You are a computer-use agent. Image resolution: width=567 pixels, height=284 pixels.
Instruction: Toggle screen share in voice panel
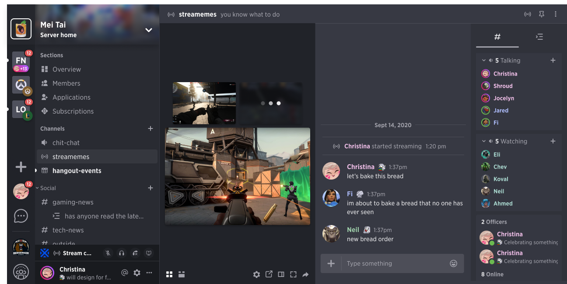(x=149, y=253)
